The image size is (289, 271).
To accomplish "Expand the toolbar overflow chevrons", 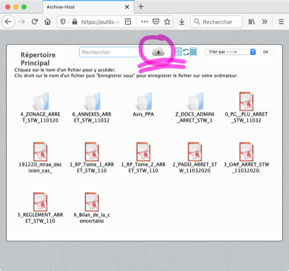I will [265, 22].
